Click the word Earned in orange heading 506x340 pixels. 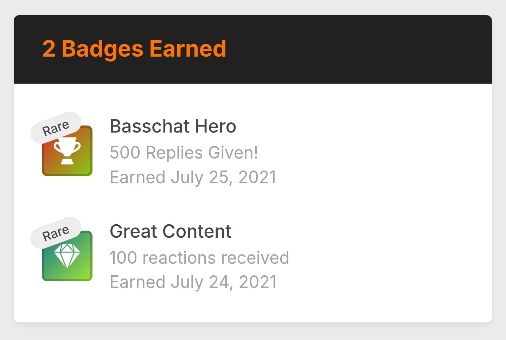[188, 49]
